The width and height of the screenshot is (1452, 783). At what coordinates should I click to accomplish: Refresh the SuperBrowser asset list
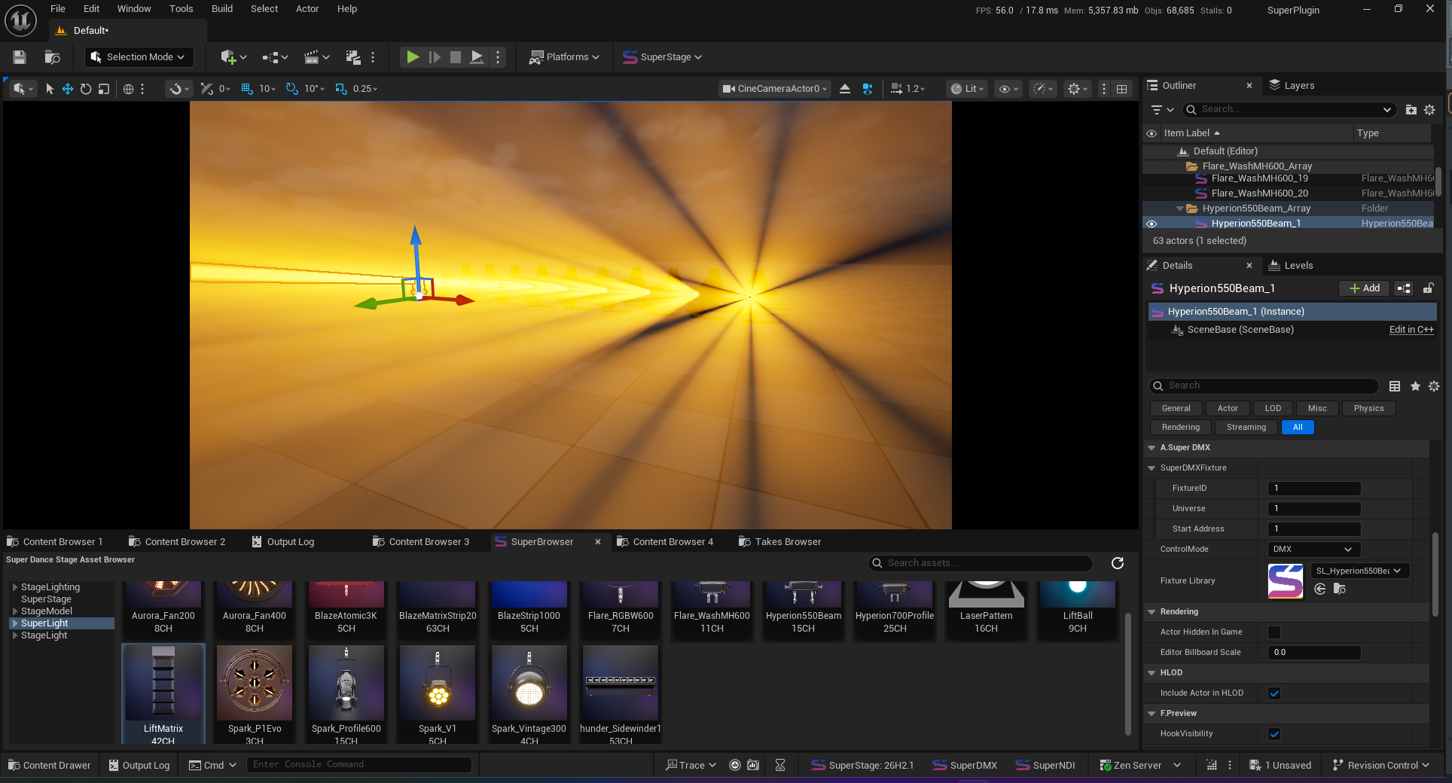coord(1118,563)
